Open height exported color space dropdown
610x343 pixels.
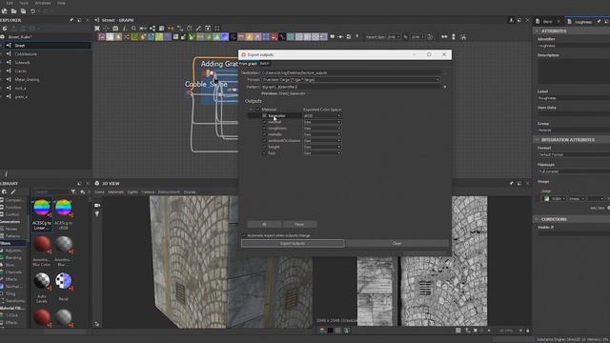[x=322, y=147]
